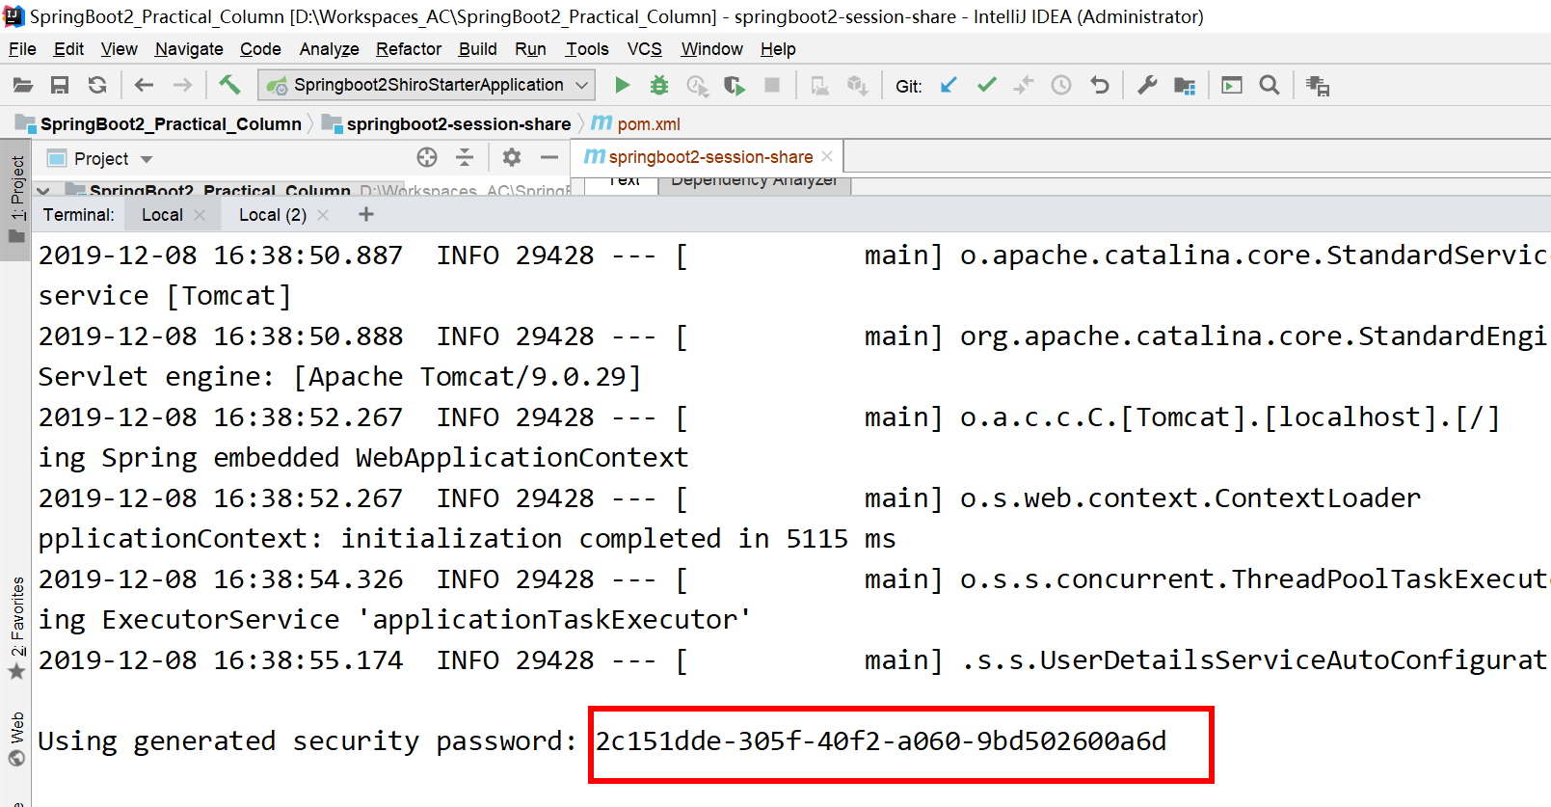Navigate back with the left arrow icon
The height and width of the screenshot is (807, 1551).
point(144,86)
